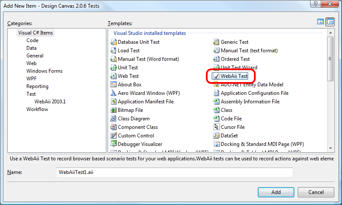Choose the Load Test template icon
This screenshot has height=205, width=342.
(x=114, y=51)
